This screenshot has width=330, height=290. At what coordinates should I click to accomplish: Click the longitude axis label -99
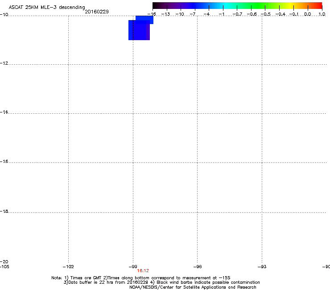click(133, 267)
